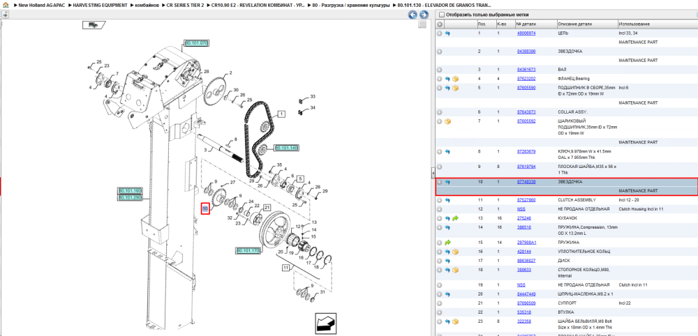Screen dimensions: 698x336
Task: Open the left panel expand arrow
Action: tap(6, 15)
